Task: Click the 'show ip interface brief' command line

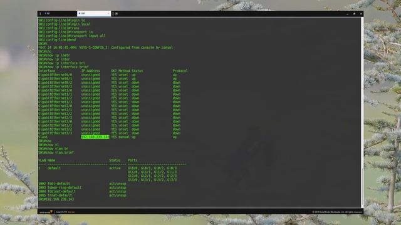Action: 63,67
